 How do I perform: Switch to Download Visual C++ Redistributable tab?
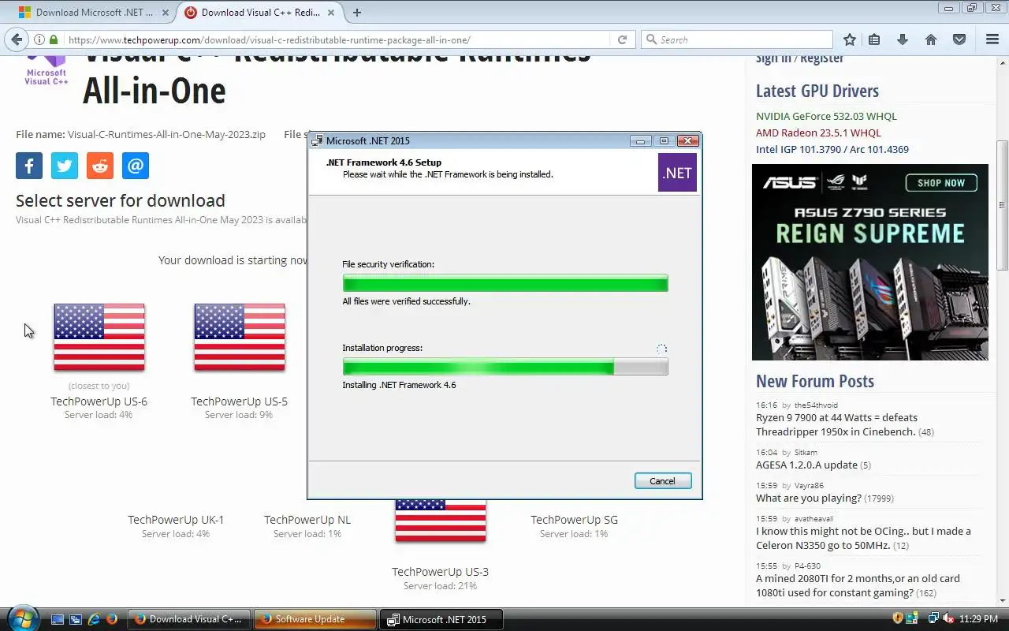[260, 12]
